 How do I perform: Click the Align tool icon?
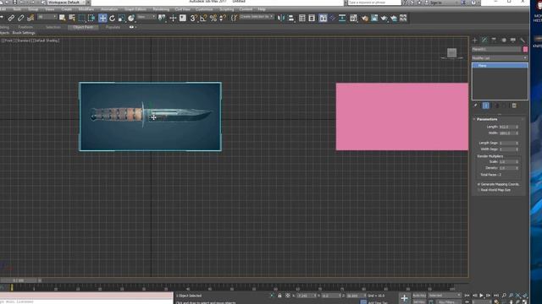pos(291,18)
